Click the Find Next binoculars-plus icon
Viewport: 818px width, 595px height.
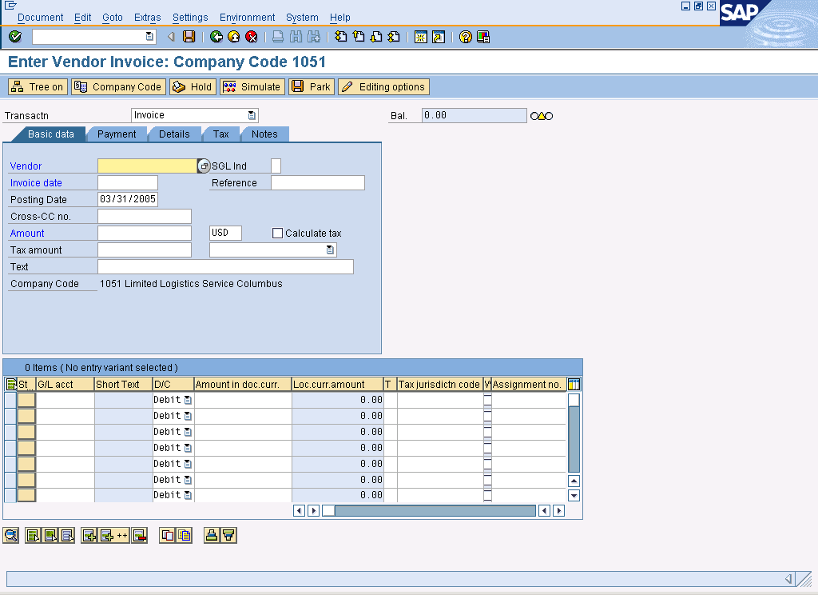click(x=313, y=37)
